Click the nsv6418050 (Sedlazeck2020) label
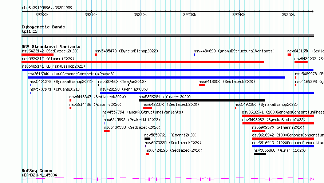This screenshot has height=183, width=324. (x=227, y=81)
